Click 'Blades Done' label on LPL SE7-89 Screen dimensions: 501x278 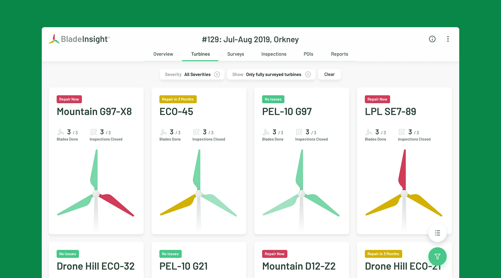point(375,139)
